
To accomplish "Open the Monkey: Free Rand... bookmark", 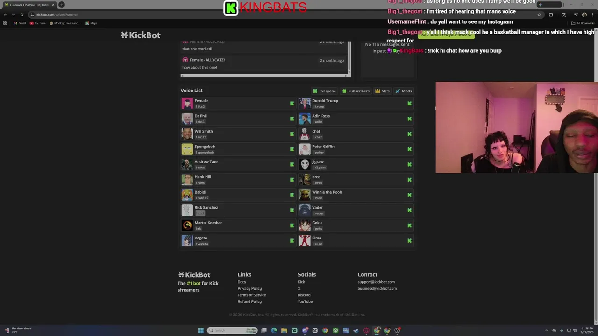I will pos(64,23).
